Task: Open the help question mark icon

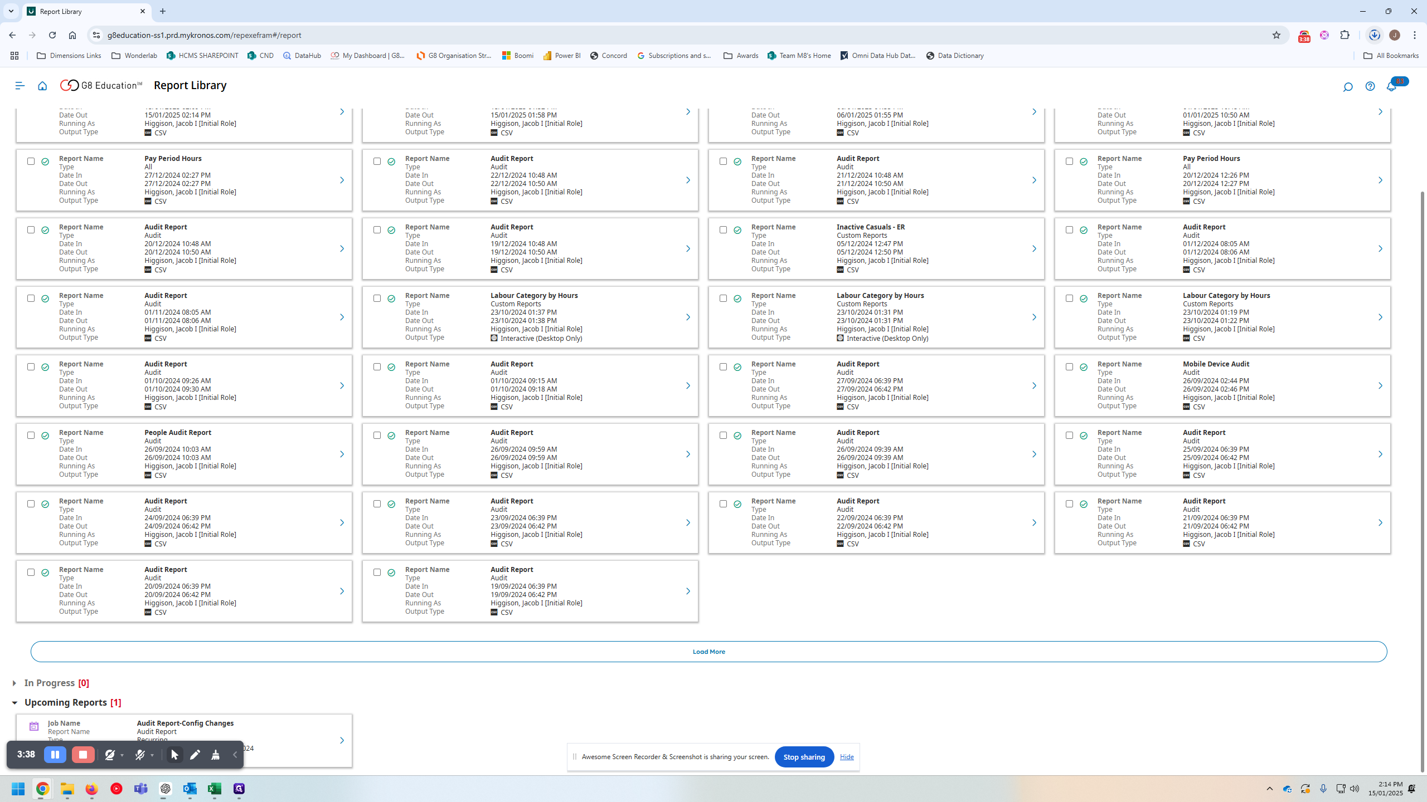Action: [1370, 86]
